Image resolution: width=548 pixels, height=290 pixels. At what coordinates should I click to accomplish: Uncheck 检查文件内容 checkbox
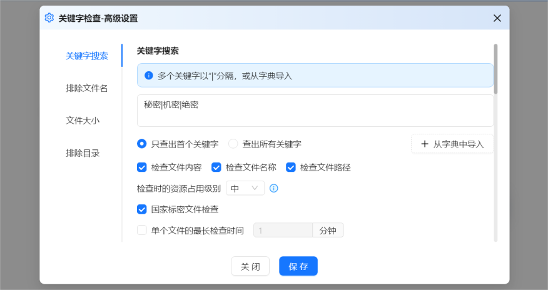click(142, 167)
